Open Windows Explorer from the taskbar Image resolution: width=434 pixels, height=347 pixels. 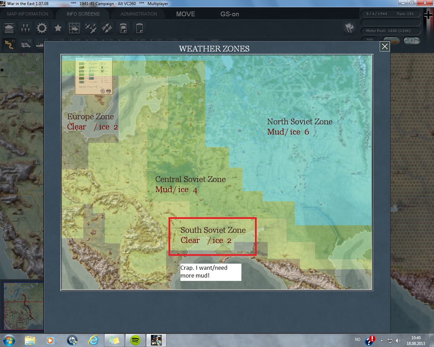point(30,340)
